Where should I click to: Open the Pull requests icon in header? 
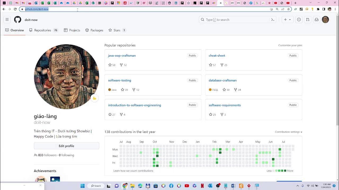click(x=307, y=20)
